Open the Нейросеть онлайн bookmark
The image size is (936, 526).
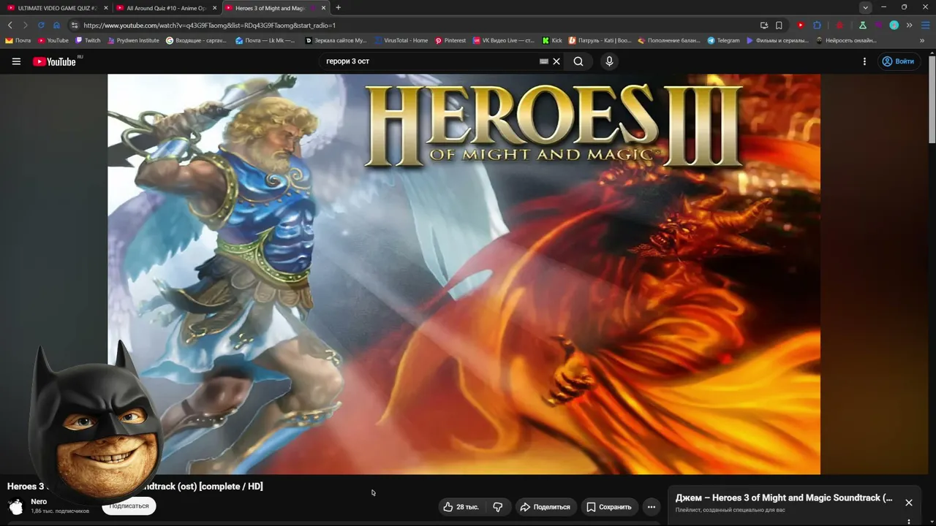(x=846, y=40)
